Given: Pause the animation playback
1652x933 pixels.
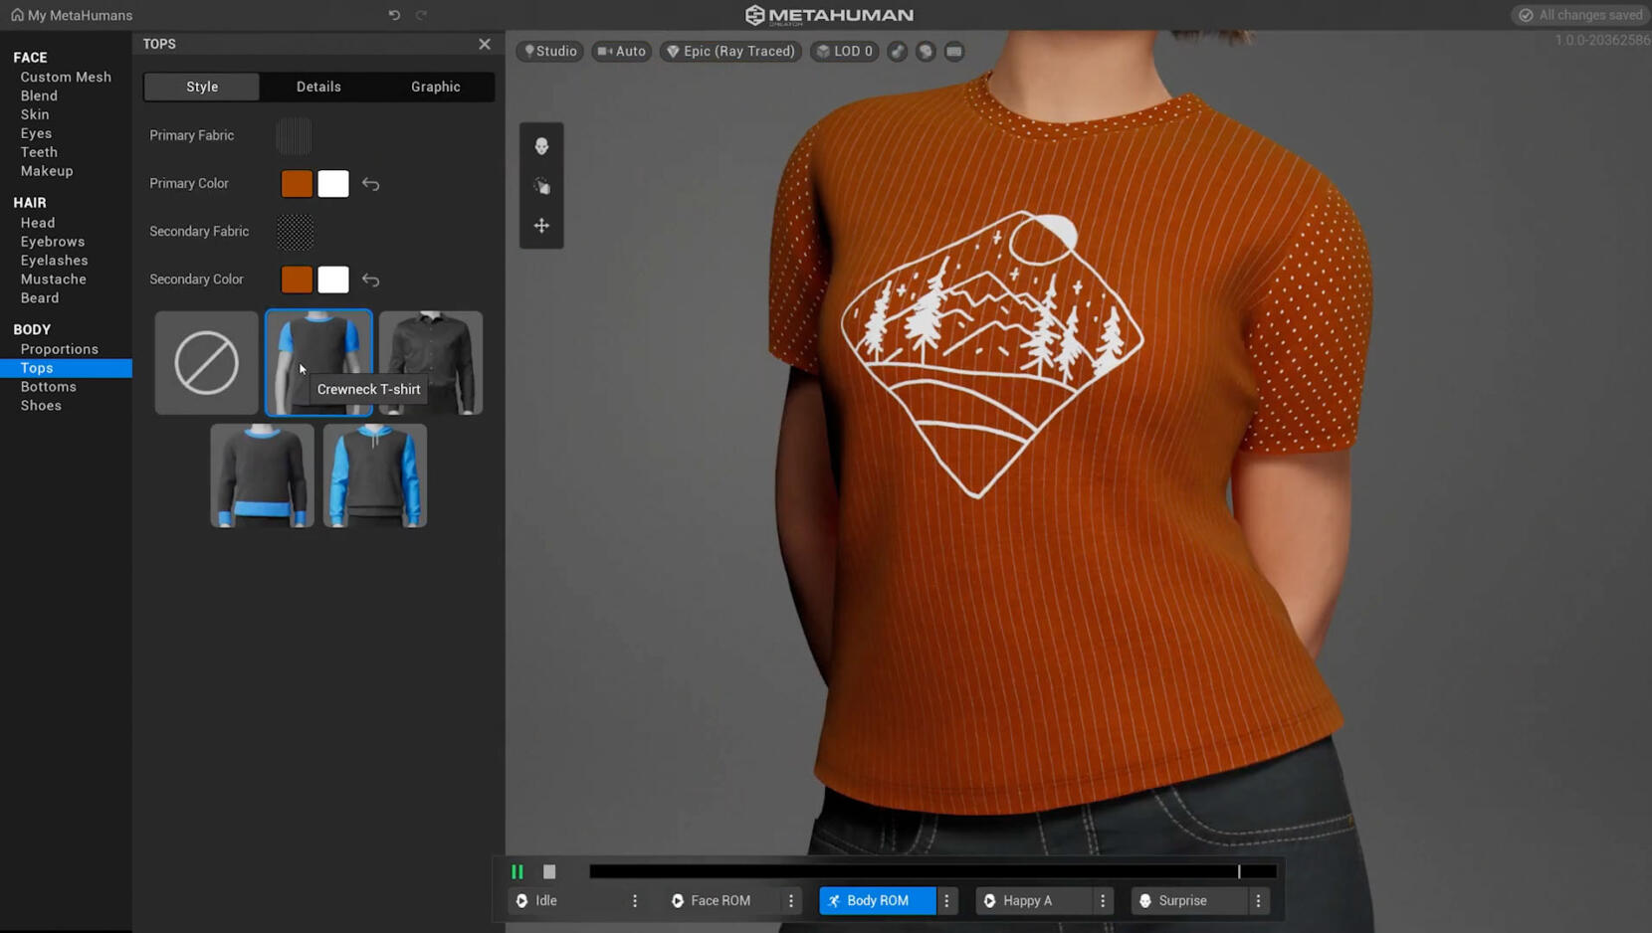Looking at the screenshot, I should click(x=516, y=871).
